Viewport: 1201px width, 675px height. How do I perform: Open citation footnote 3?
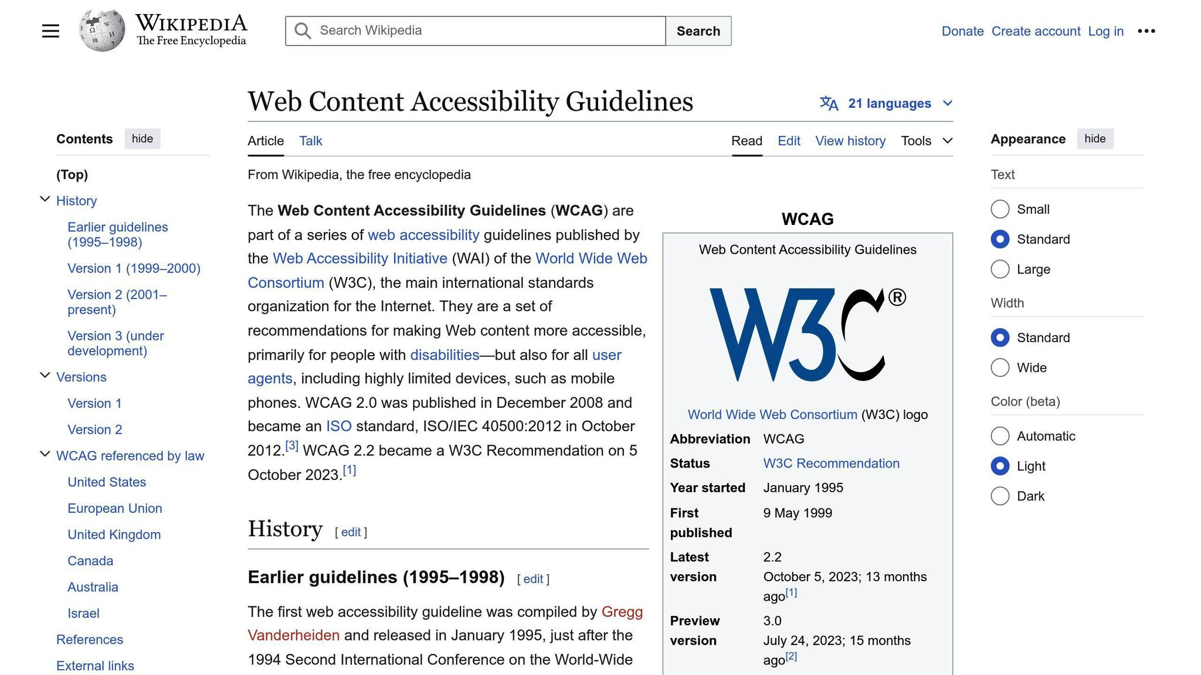[x=291, y=446]
